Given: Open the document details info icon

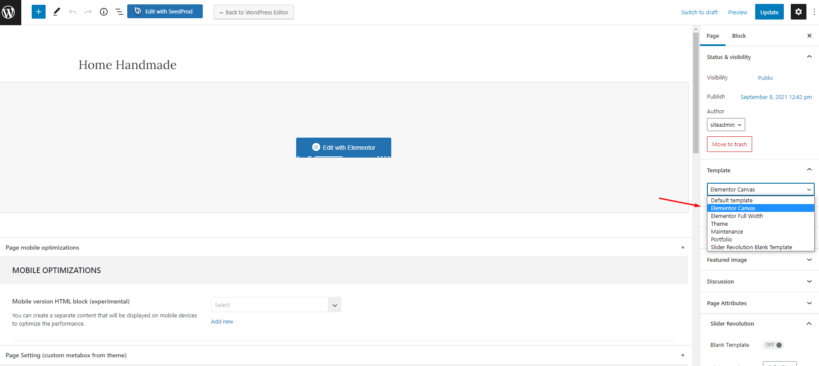Looking at the screenshot, I should coord(104,12).
